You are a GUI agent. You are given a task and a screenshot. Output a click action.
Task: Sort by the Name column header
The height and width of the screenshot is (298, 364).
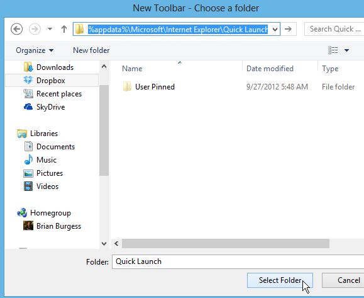click(x=132, y=69)
